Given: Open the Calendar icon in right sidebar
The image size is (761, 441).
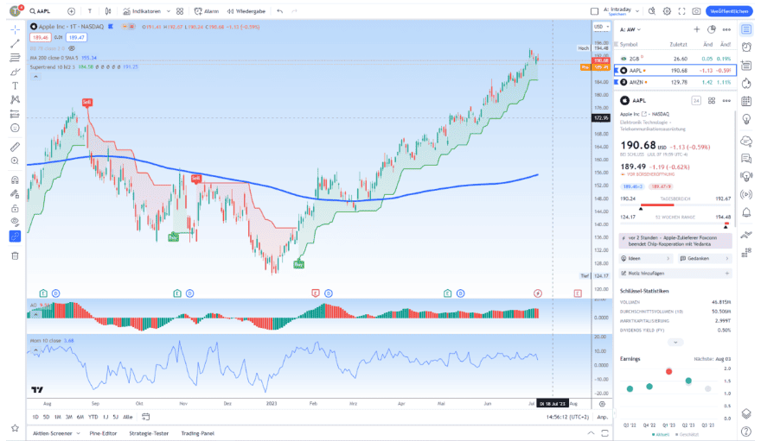Looking at the screenshot, I should tap(746, 101).
